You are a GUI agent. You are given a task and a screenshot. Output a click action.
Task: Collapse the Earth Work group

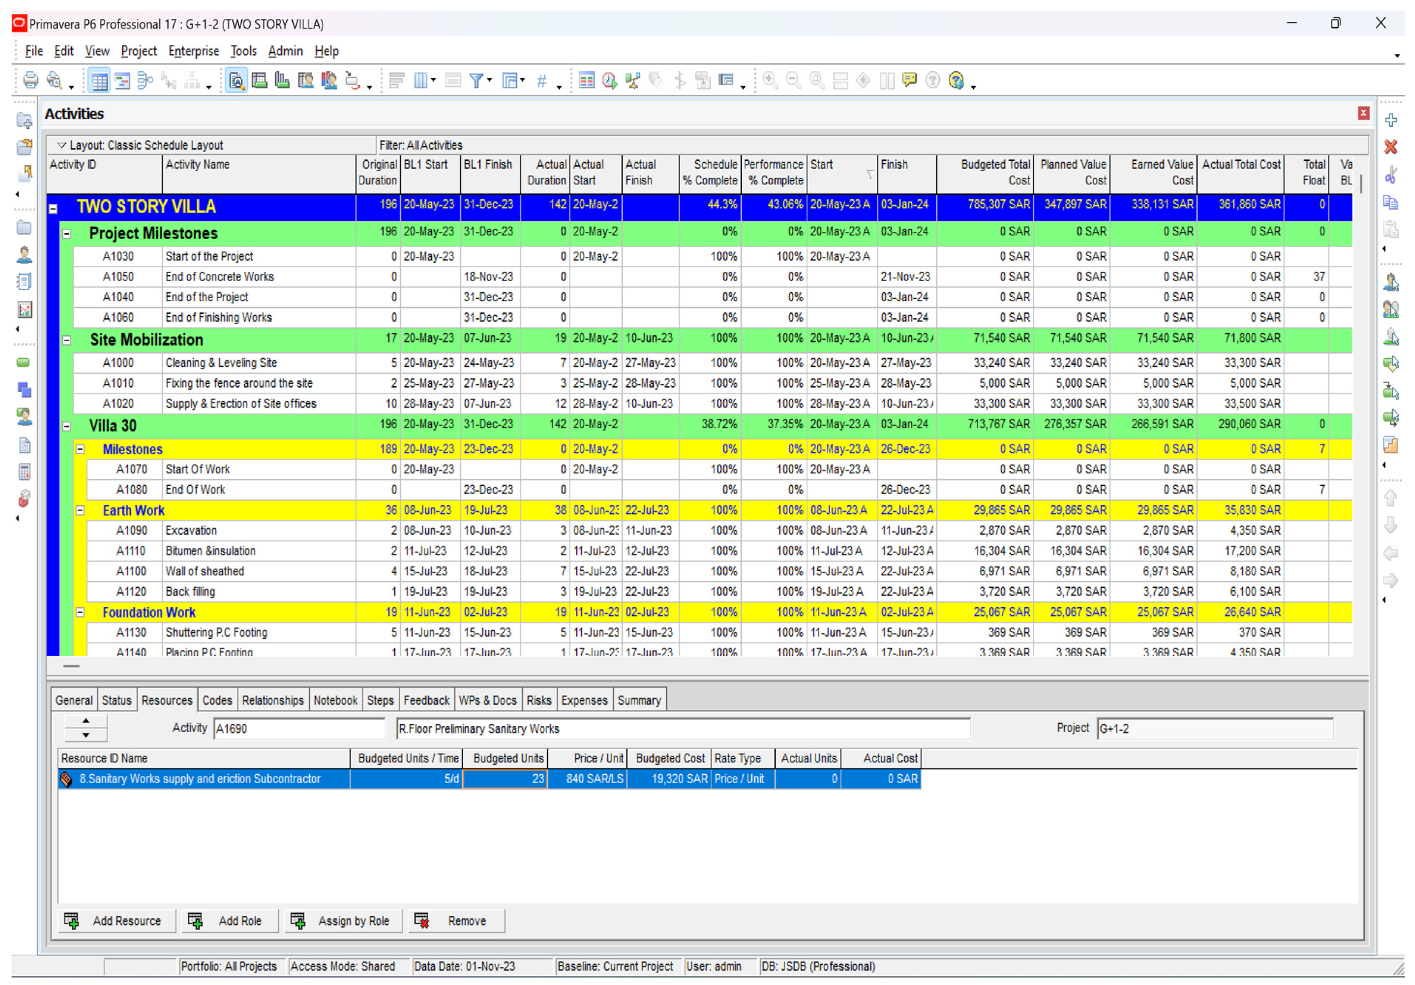click(x=80, y=510)
